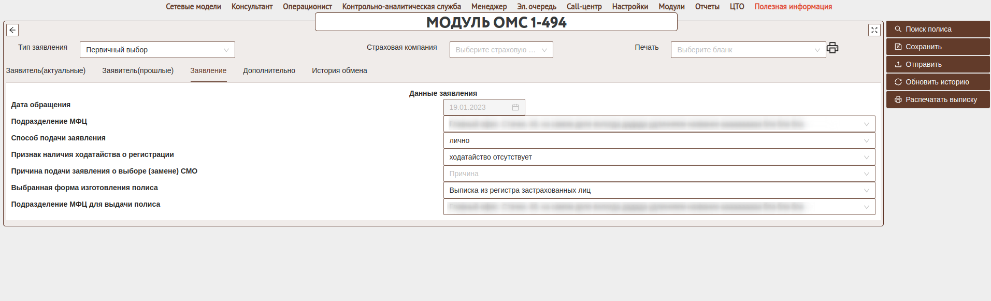991x301 pixels.
Task: Open calendar icon in date field
Action: [x=515, y=107]
